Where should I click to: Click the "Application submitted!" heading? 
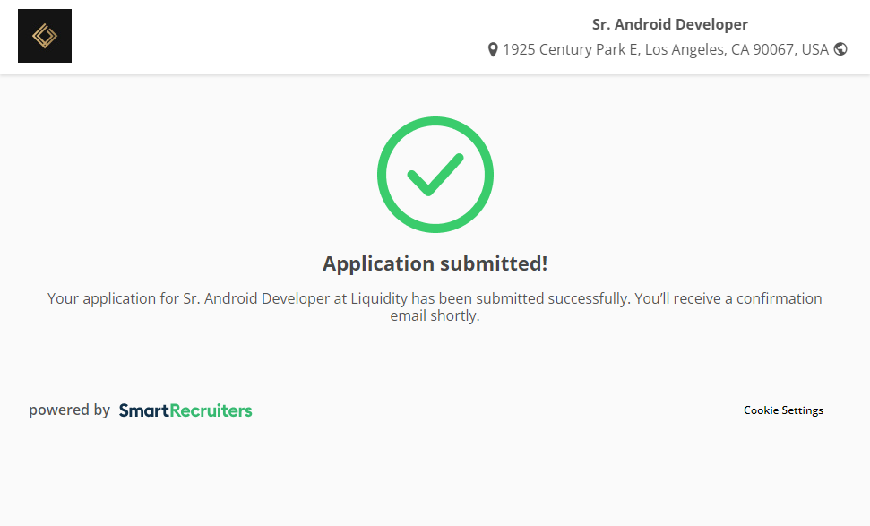pyautogui.click(x=435, y=263)
